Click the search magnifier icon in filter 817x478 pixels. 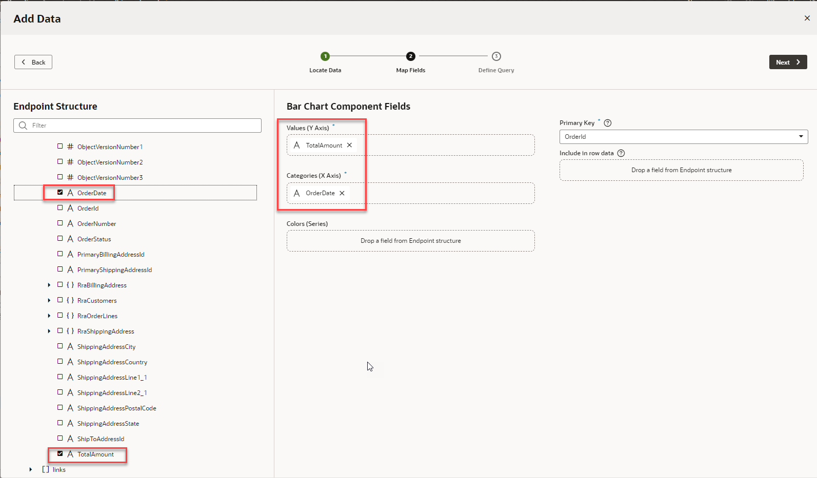(x=23, y=126)
